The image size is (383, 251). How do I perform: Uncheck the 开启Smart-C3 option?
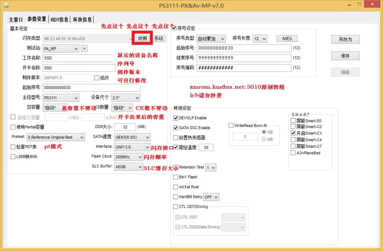click(x=293, y=133)
